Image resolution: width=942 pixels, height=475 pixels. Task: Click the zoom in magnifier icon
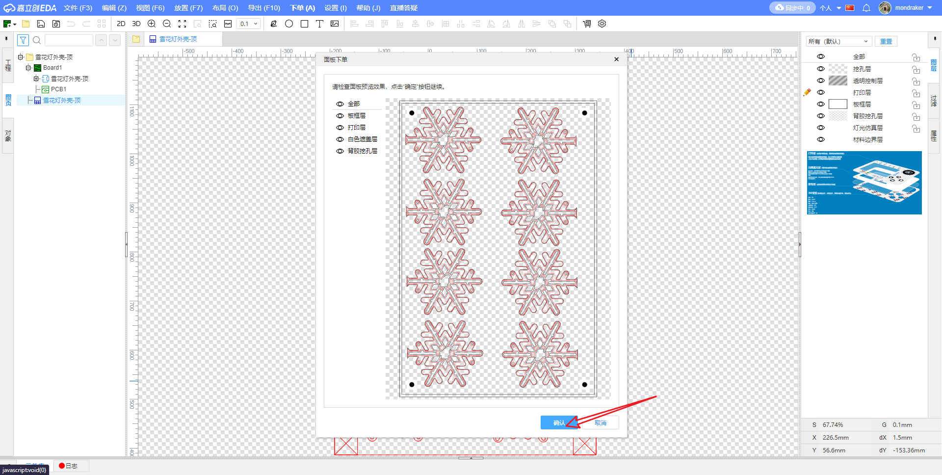pyautogui.click(x=152, y=24)
